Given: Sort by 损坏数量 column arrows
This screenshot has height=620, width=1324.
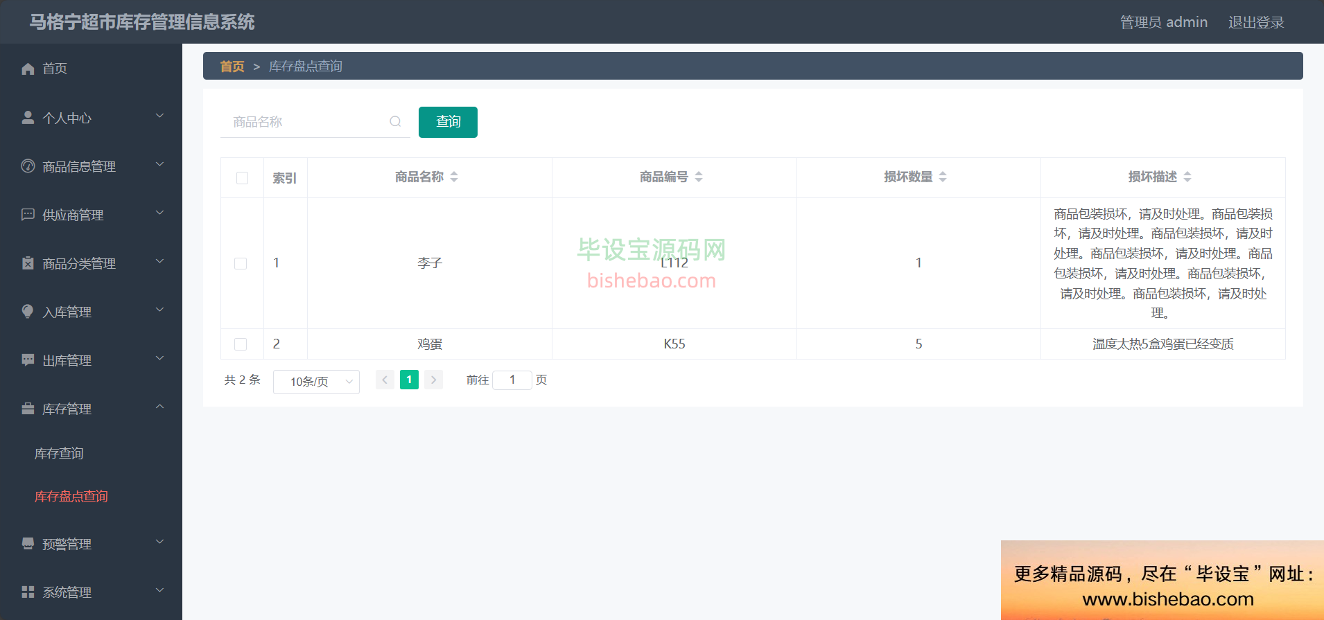Looking at the screenshot, I should pyautogui.click(x=943, y=177).
